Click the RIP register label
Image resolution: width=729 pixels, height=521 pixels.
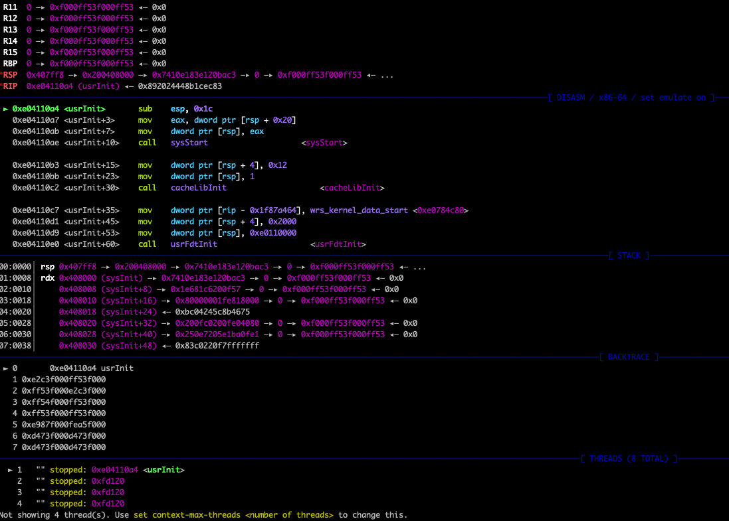coord(10,86)
